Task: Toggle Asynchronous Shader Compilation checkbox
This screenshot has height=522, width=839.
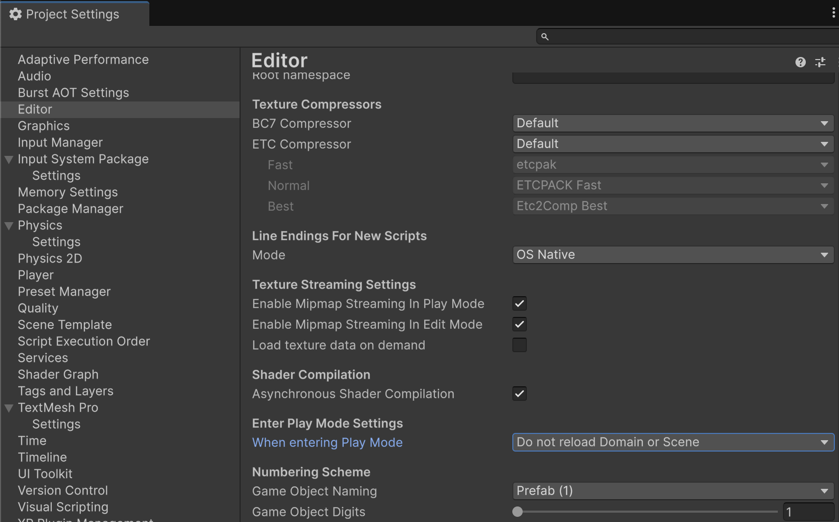Action: [x=519, y=394]
